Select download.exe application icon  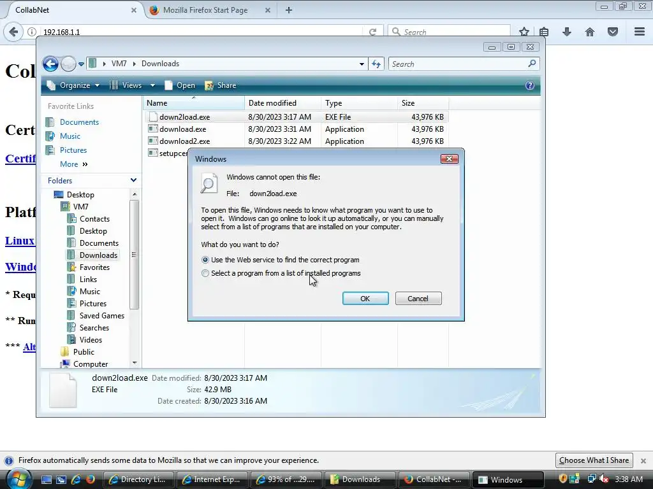click(153, 129)
